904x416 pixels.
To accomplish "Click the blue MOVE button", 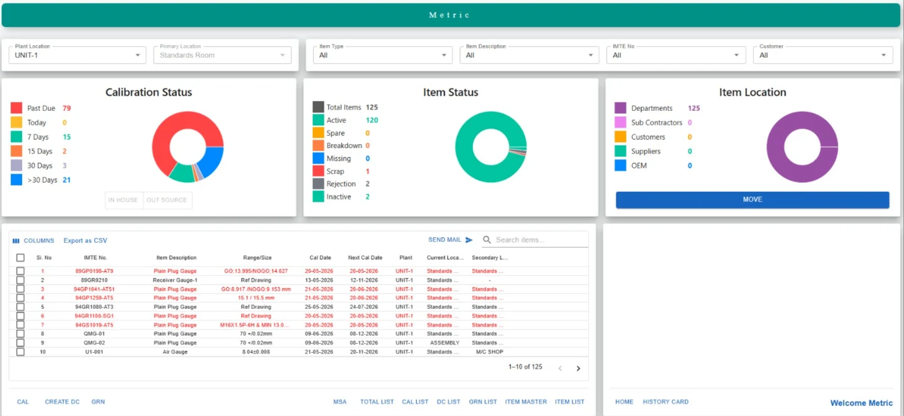I will (752, 200).
